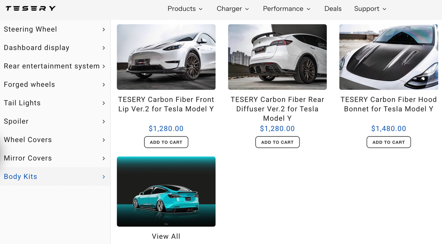The width and height of the screenshot is (442, 244).
Task: Open the Products dropdown menu
Action: click(185, 9)
